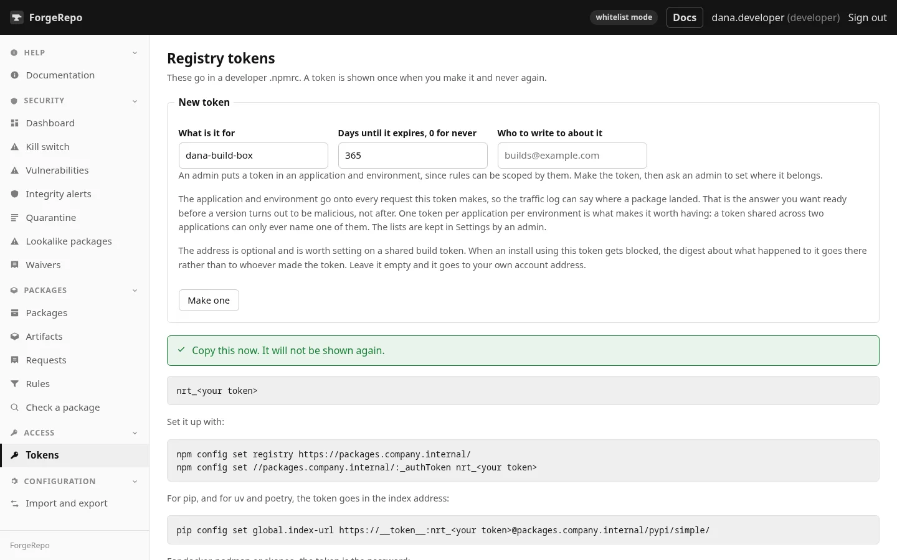Click the ForgeRepo footer text in sidebar
The image size is (897, 560).
[x=30, y=546]
